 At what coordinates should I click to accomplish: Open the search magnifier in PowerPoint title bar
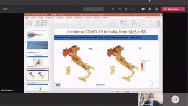coord(158,15)
